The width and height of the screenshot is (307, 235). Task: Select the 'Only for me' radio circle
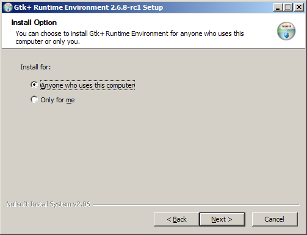(x=34, y=99)
